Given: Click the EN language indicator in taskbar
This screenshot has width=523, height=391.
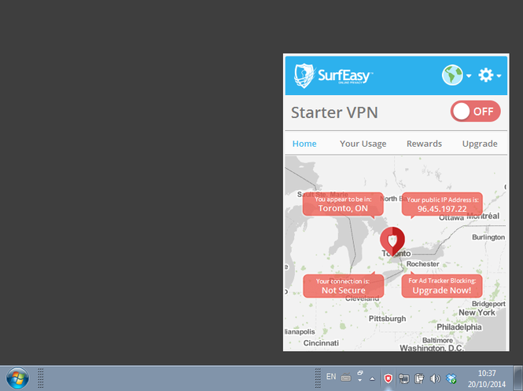Looking at the screenshot, I should 331,377.
